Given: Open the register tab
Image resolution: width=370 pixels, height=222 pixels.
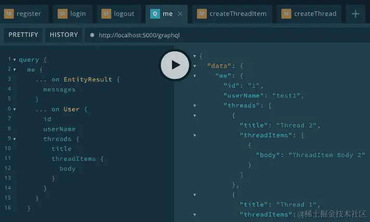Looking at the screenshot, I should (x=24, y=14).
